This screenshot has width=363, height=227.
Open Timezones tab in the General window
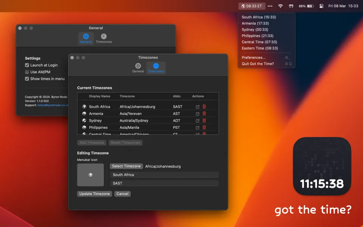(104, 39)
